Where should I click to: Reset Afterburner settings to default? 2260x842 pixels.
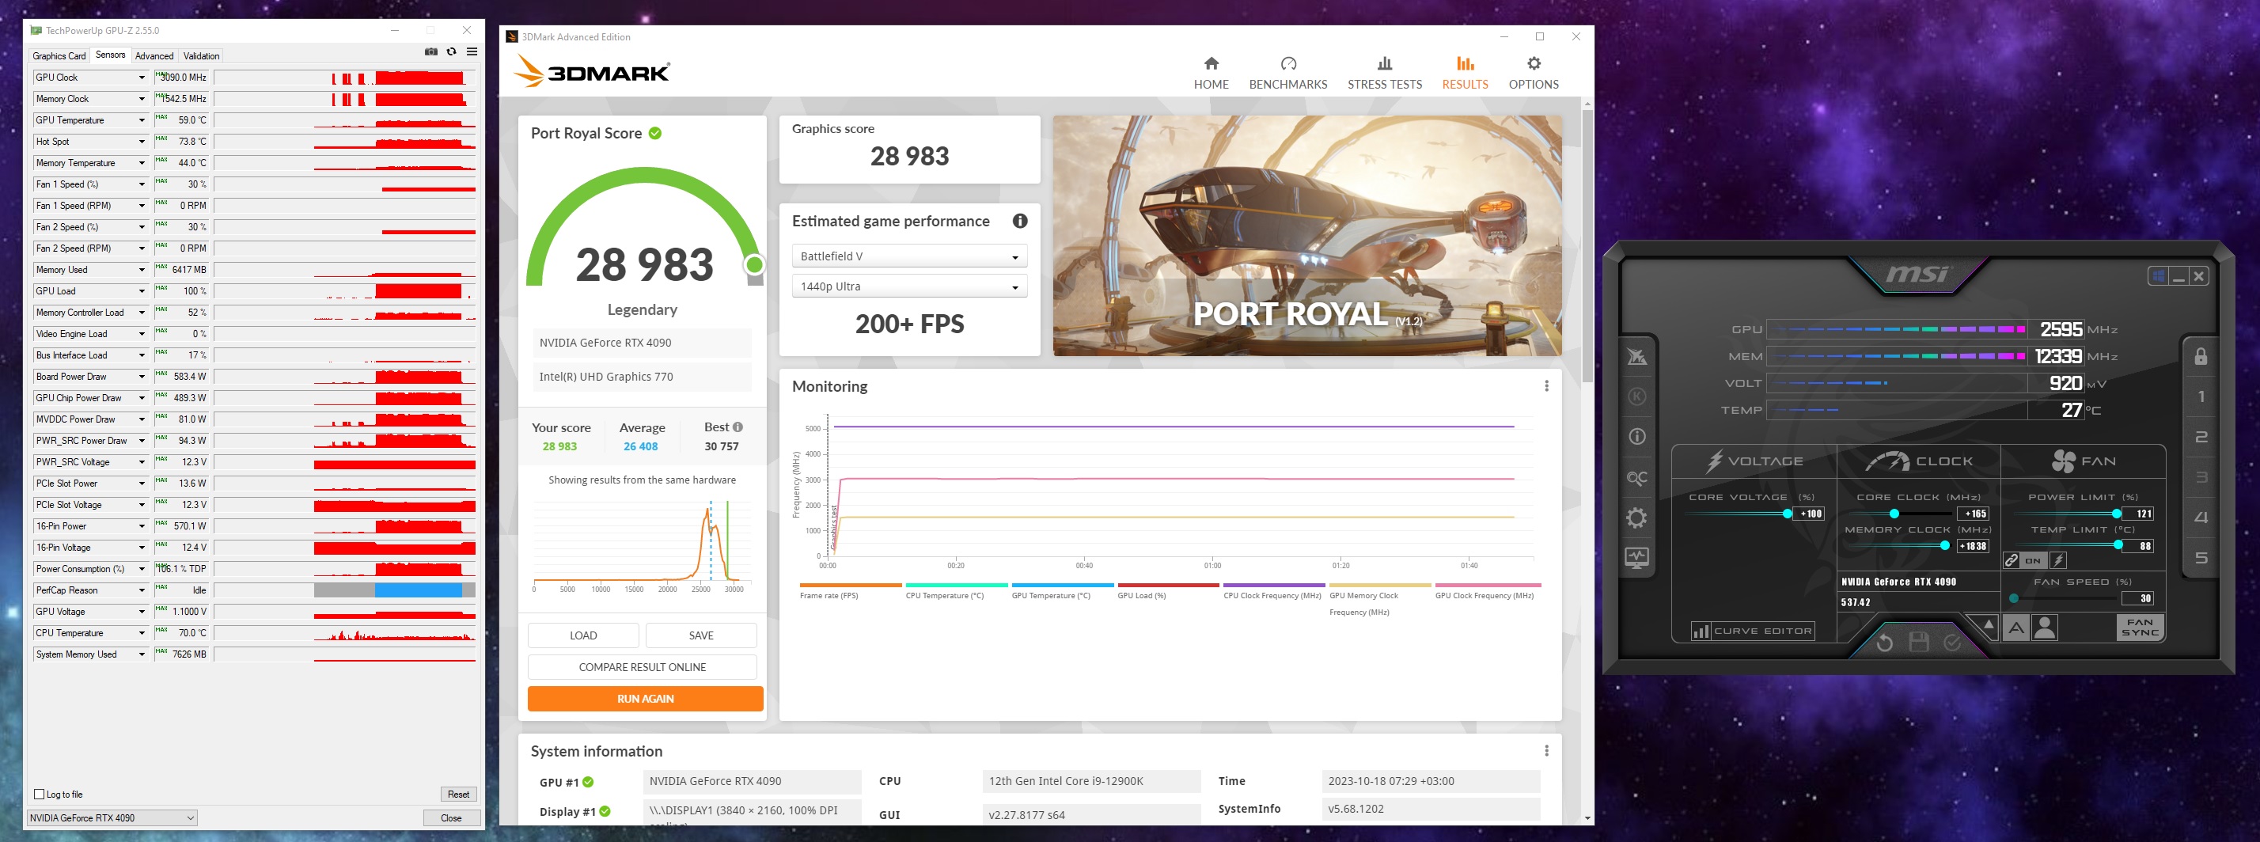coord(1884,643)
